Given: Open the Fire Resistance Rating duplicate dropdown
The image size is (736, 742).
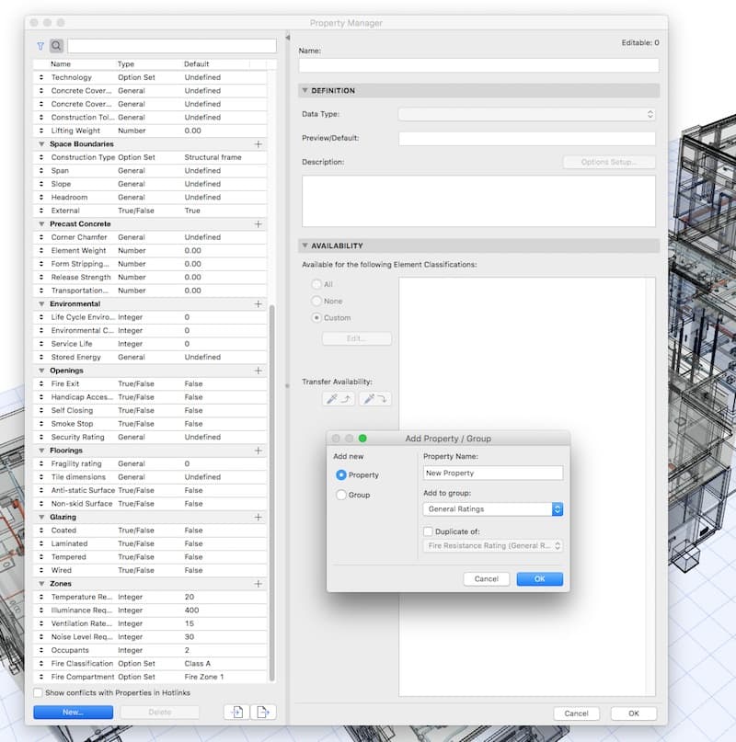Looking at the screenshot, I should pos(492,545).
